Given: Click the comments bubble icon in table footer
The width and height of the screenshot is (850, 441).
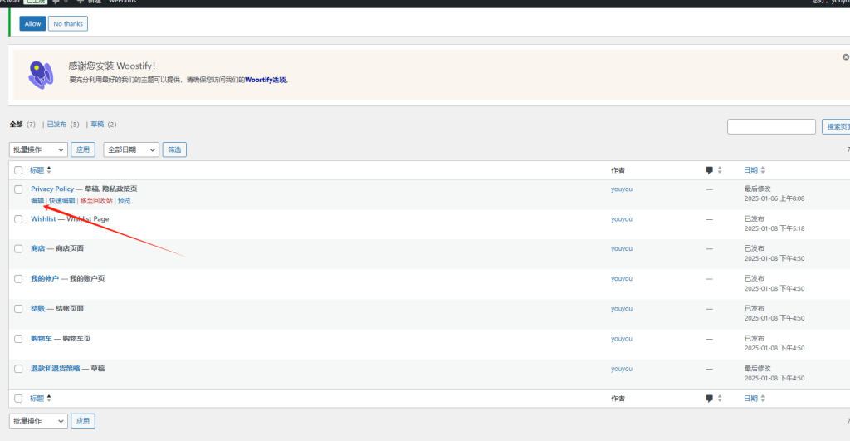Looking at the screenshot, I should 709,399.
